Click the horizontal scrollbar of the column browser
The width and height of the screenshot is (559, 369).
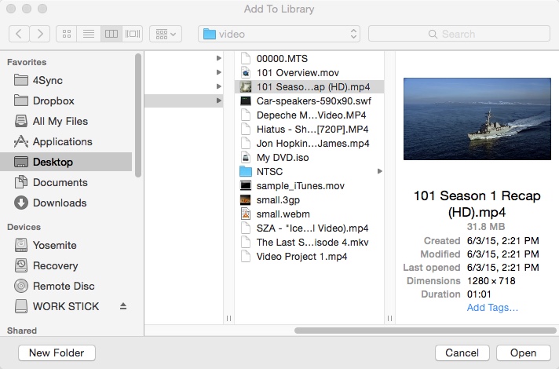pyautogui.click(x=425, y=331)
